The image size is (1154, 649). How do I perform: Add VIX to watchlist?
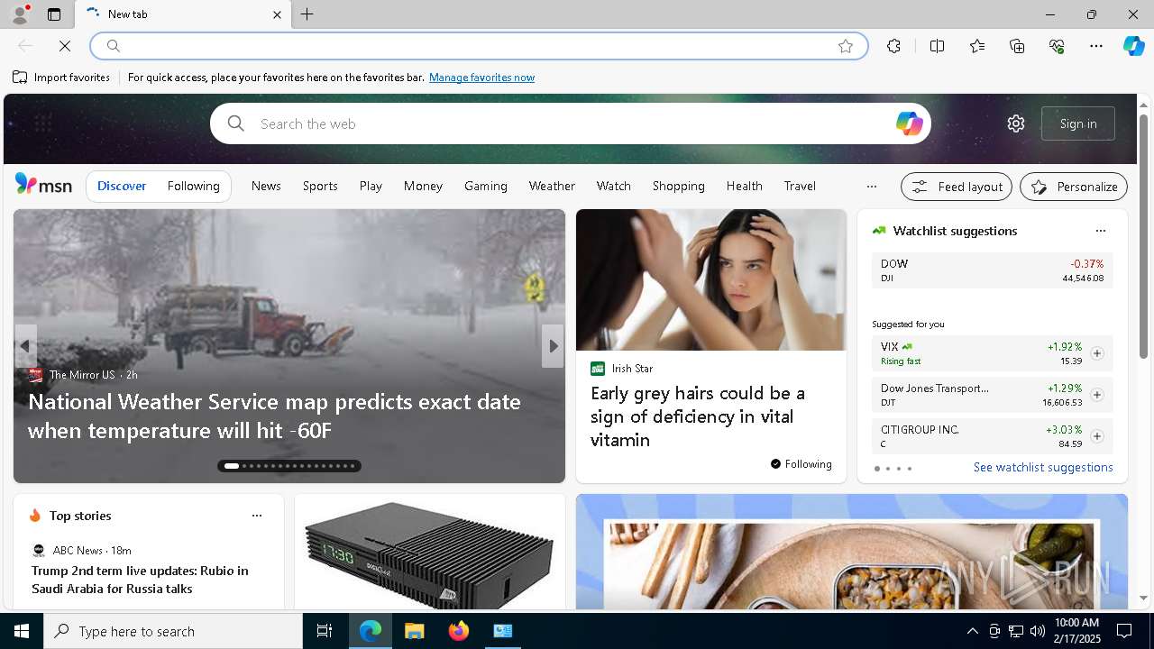1096,353
